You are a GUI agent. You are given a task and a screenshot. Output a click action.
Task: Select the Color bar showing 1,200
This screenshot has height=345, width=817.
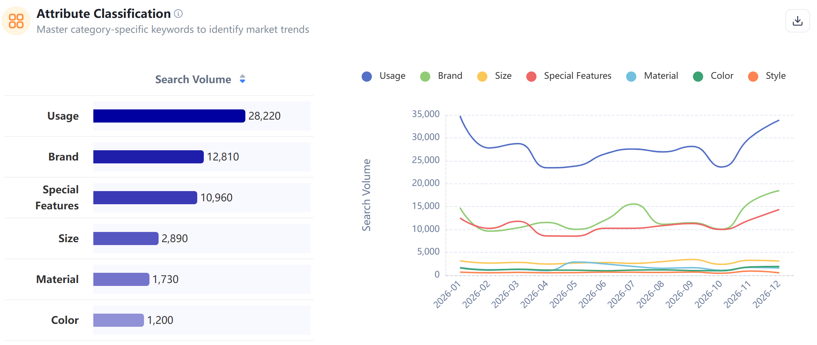[x=118, y=320]
